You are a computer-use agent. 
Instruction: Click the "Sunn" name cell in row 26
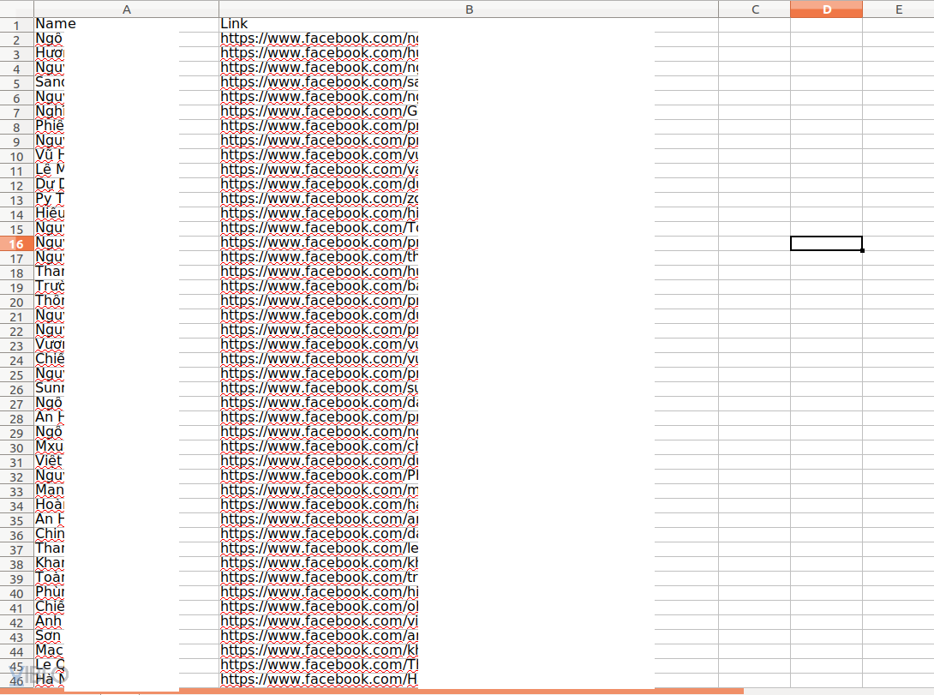[50, 387]
